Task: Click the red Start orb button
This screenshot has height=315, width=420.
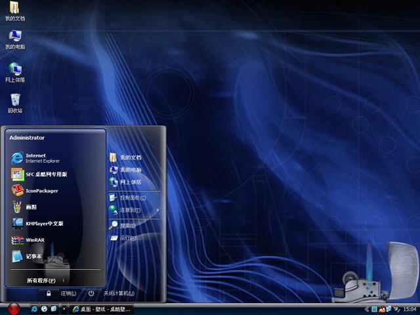Action: pos(12,308)
